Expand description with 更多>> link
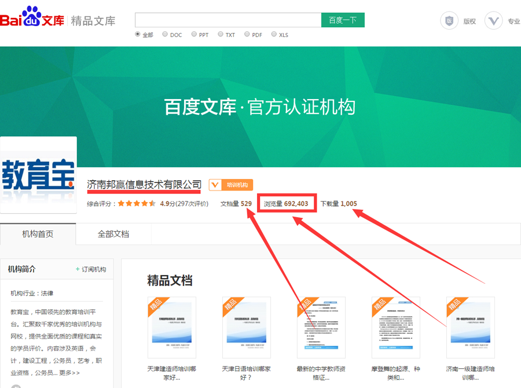The height and width of the screenshot is (388, 521). (x=69, y=373)
